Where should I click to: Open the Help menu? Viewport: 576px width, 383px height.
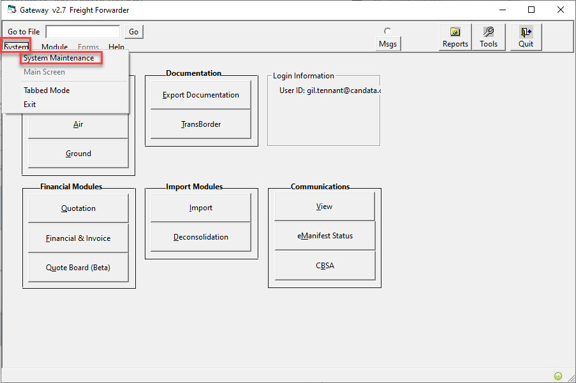pos(117,47)
